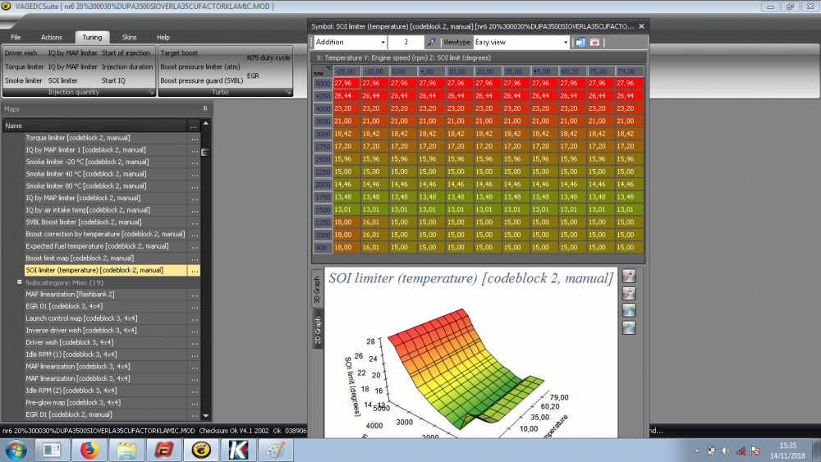Click the network status tray icon
Viewport: 821px width, 462px height.
pyautogui.click(x=741, y=451)
